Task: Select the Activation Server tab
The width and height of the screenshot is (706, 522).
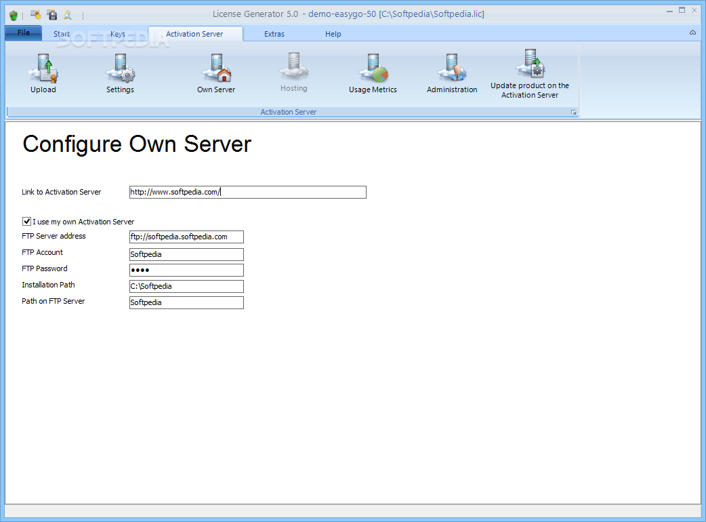Action: pyautogui.click(x=194, y=34)
